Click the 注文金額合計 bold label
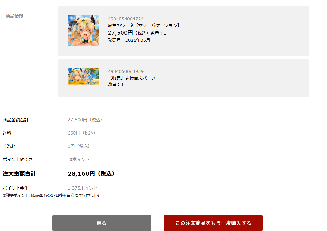 tap(19, 174)
